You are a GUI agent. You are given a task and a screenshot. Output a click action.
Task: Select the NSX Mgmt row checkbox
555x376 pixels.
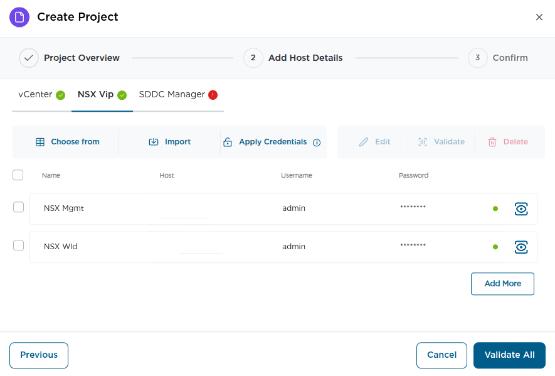[18, 207]
